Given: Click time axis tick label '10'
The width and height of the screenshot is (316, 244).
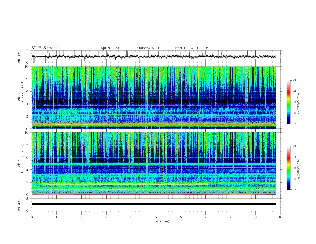Looking at the screenshot, I should pyautogui.click(x=280, y=217).
